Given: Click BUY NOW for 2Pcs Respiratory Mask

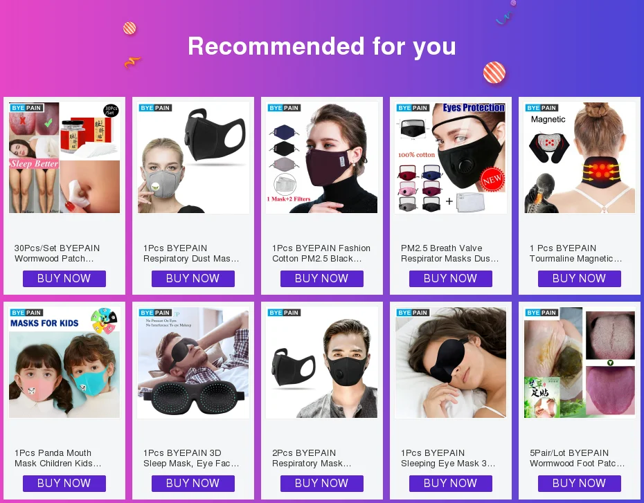Looking at the screenshot, I should pos(321,484).
